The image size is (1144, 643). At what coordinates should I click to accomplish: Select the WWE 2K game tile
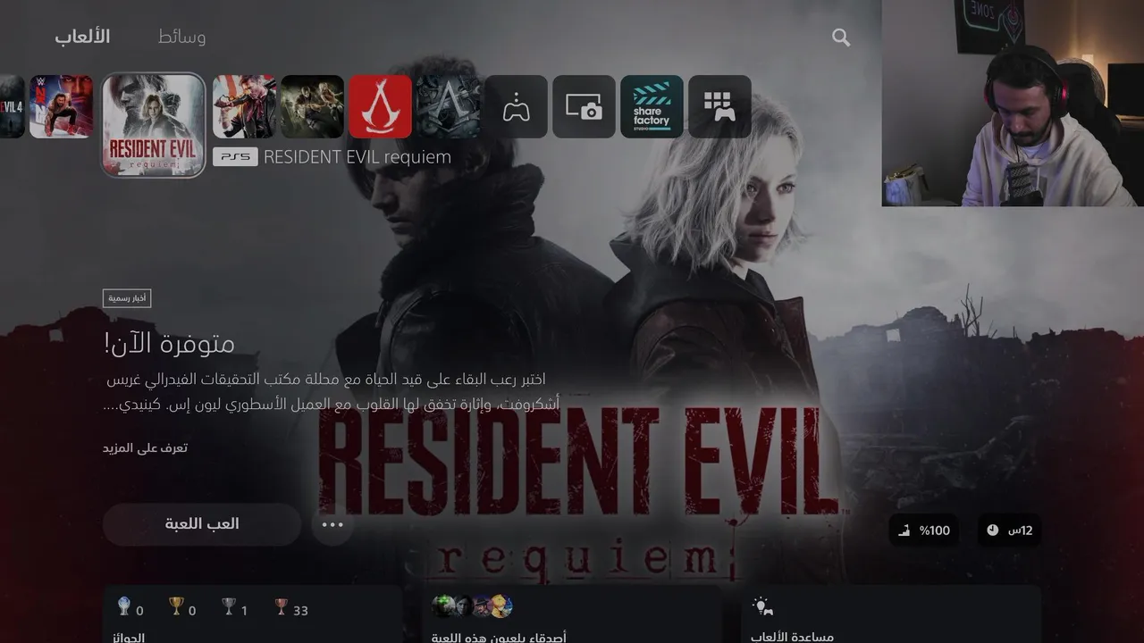(62, 106)
